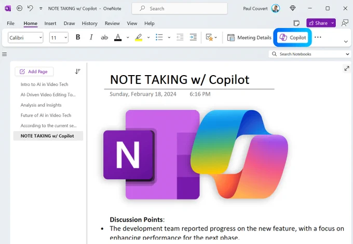The image size is (353, 244).
Task: Click the diamond premium icon
Action: [292, 8]
